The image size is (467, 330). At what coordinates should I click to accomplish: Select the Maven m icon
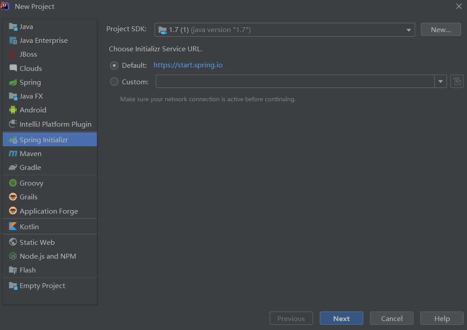point(13,153)
